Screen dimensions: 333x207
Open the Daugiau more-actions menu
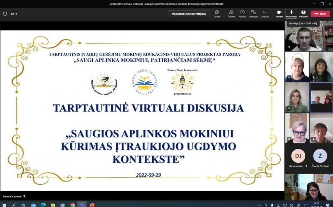pyautogui.click(x=265, y=14)
